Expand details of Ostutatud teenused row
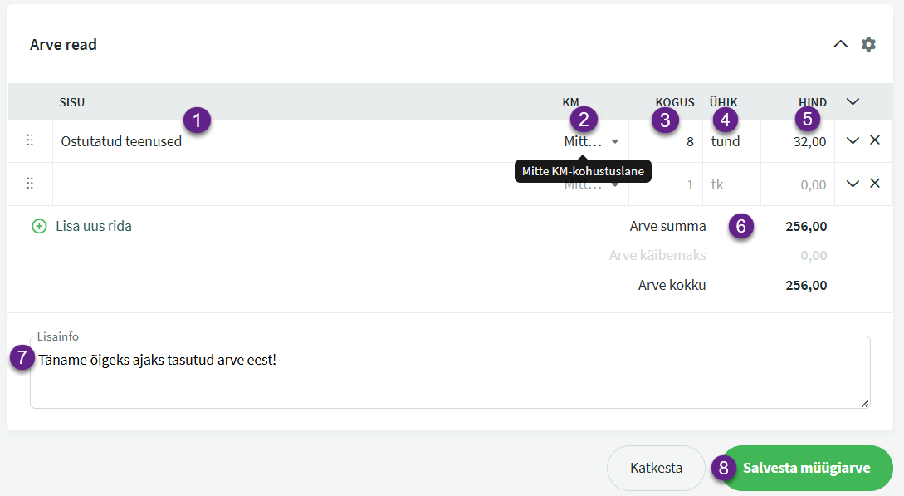 pyautogui.click(x=853, y=141)
